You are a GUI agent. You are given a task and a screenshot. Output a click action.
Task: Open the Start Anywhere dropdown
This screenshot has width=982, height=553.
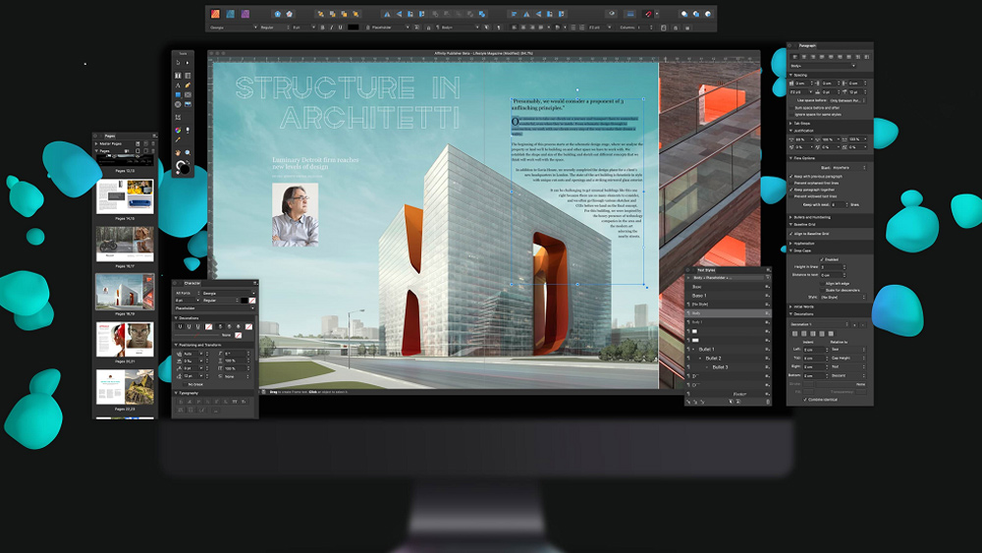coord(849,168)
